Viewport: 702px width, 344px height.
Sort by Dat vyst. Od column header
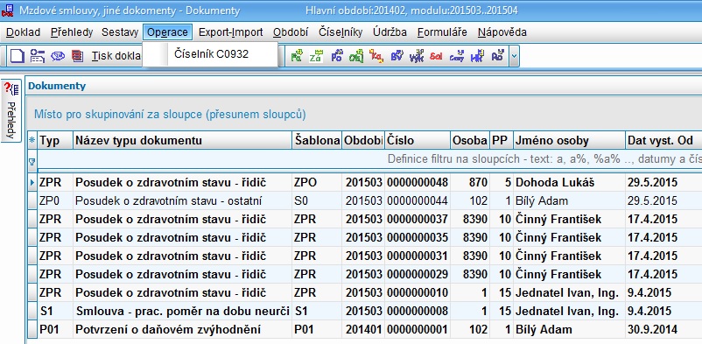click(663, 141)
